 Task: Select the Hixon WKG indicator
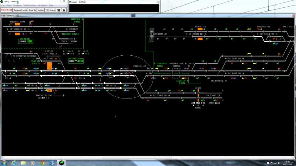pos(198,106)
